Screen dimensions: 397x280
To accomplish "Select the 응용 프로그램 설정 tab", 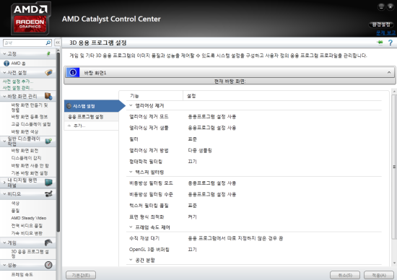I will click(x=92, y=117).
